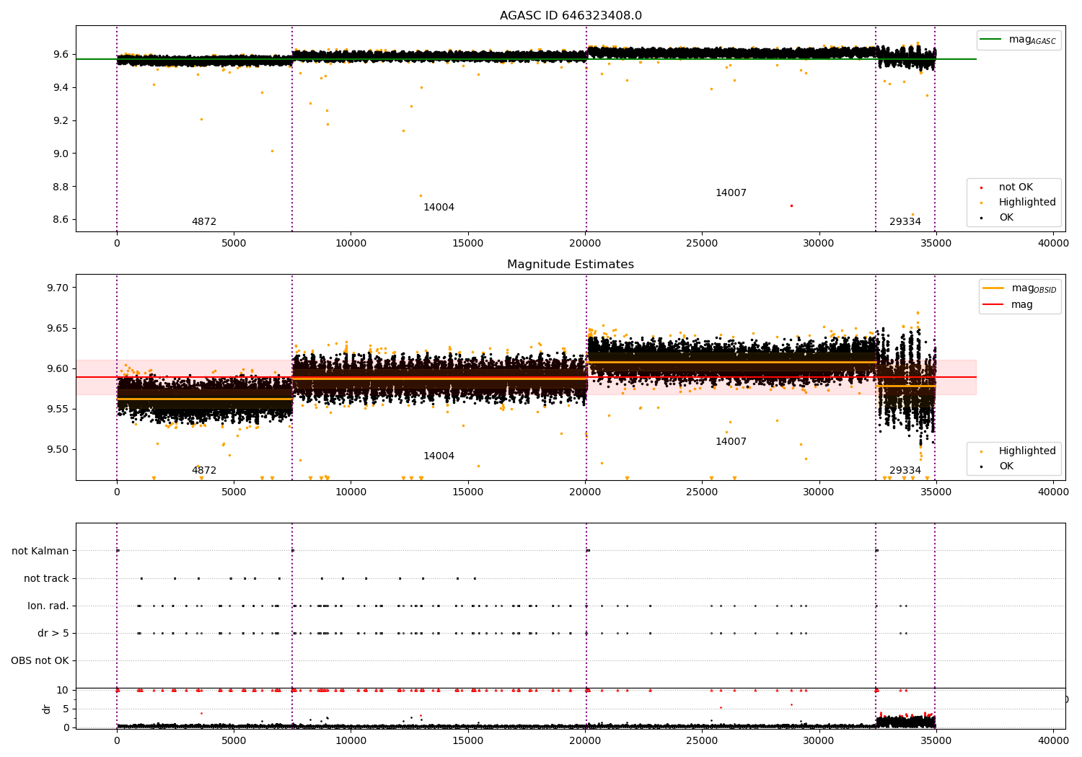Viewport: 1082px width, 757px height.
Task: Click the "Ion. rad." row label
Action: tap(48, 606)
